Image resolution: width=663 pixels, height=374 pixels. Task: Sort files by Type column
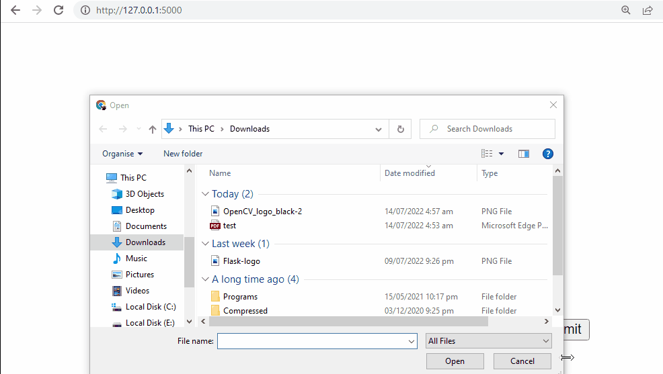point(490,173)
